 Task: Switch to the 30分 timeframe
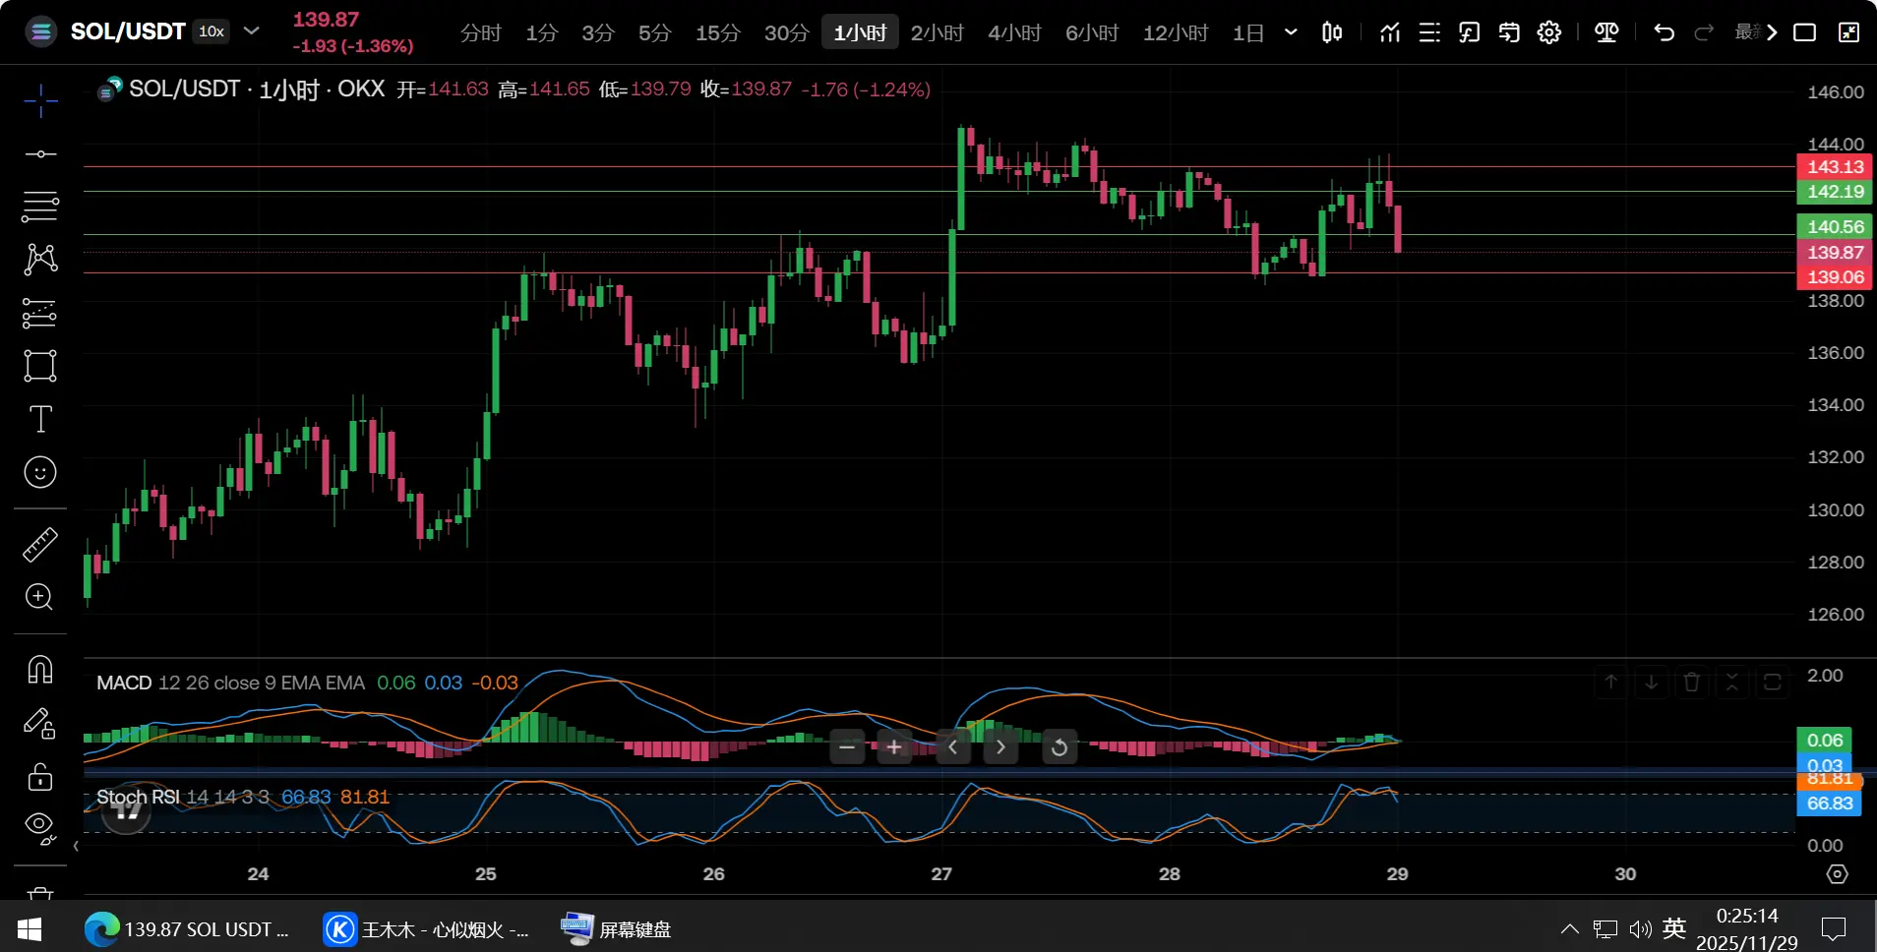(x=786, y=32)
